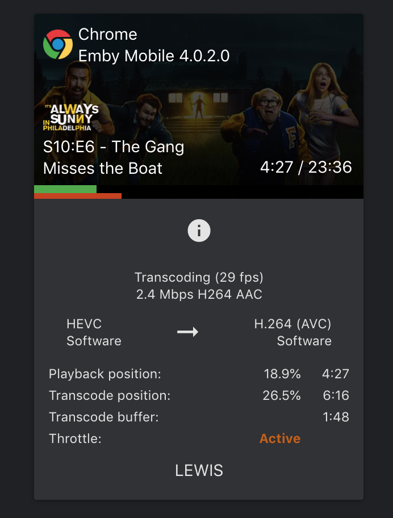Click the Chrome browser icon
This screenshot has width=393, height=518.
point(58,44)
